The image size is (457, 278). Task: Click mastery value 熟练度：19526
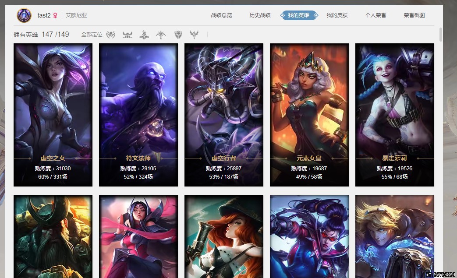tap(394, 168)
